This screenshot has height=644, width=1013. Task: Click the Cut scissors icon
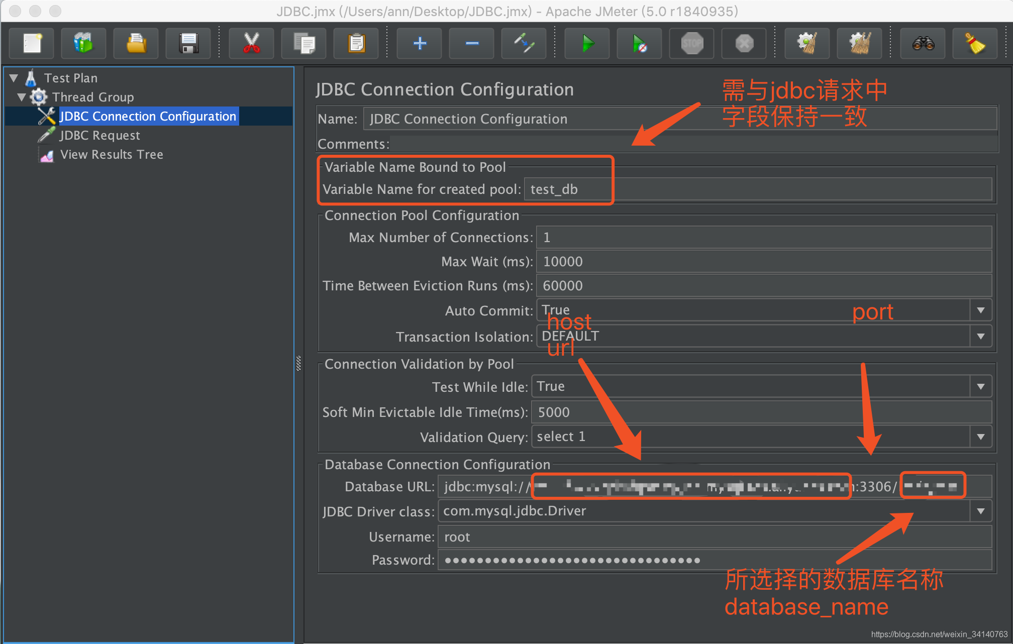coord(252,43)
